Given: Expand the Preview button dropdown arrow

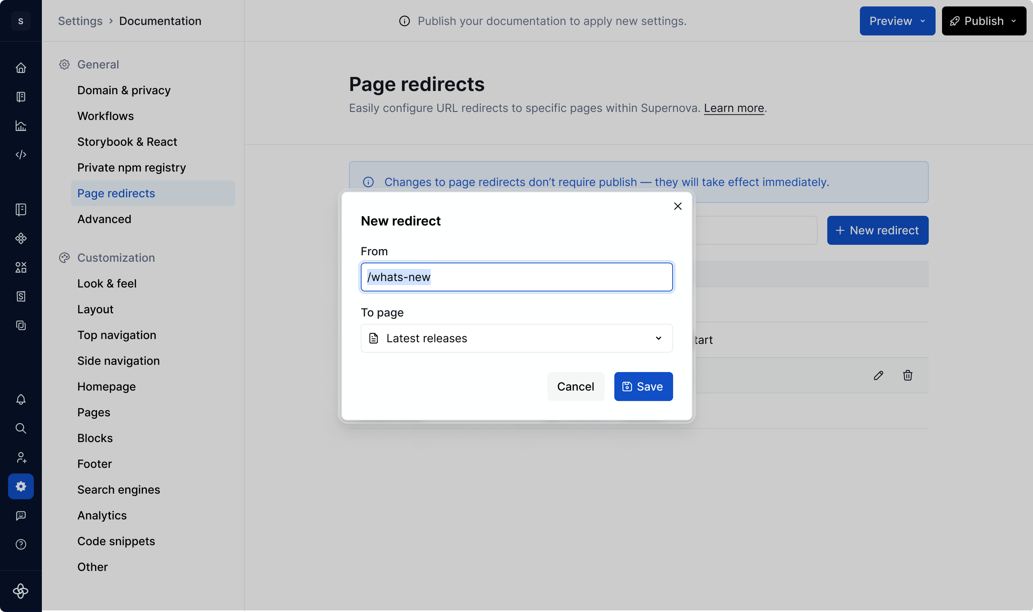Looking at the screenshot, I should point(922,21).
